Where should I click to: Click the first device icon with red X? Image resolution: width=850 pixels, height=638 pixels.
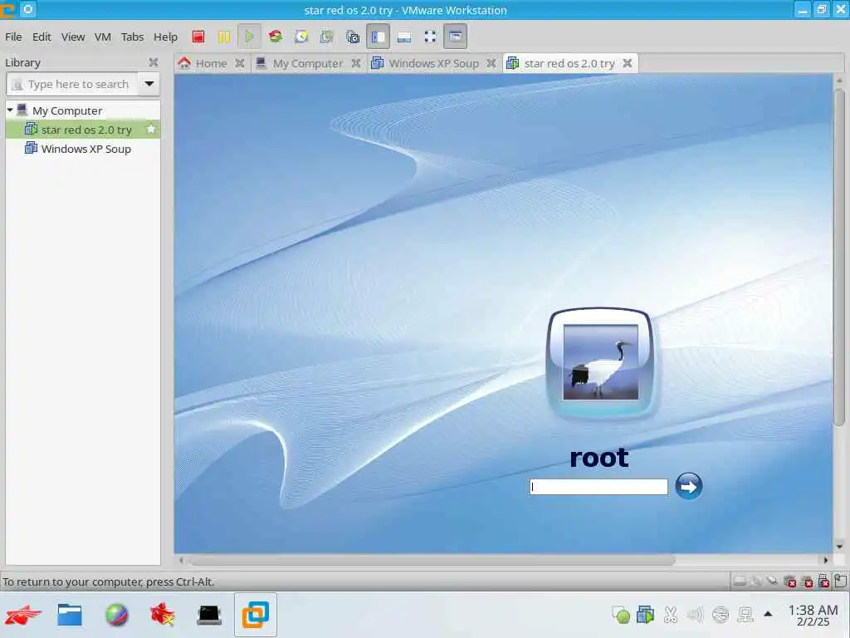point(790,582)
